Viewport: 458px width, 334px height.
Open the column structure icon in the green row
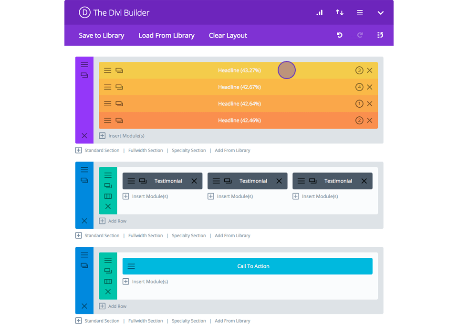(x=108, y=197)
